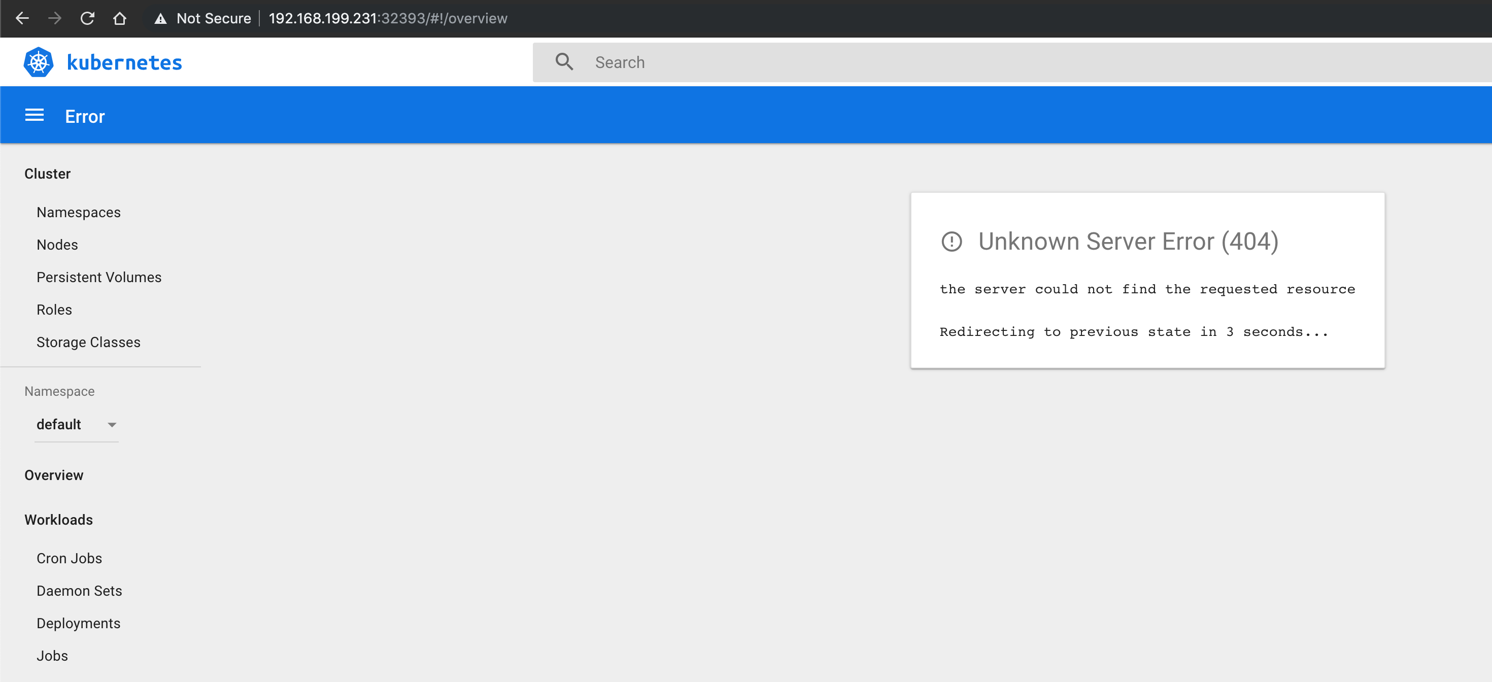Image resolution: width=1492 pixels, height=682 pixels.
Task: Click the Kubernetes helm logo icon
Action: [39, 62]
